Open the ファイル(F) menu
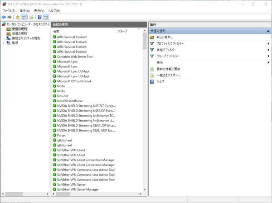This screenshot has height=203, width=272. (9, 11)
